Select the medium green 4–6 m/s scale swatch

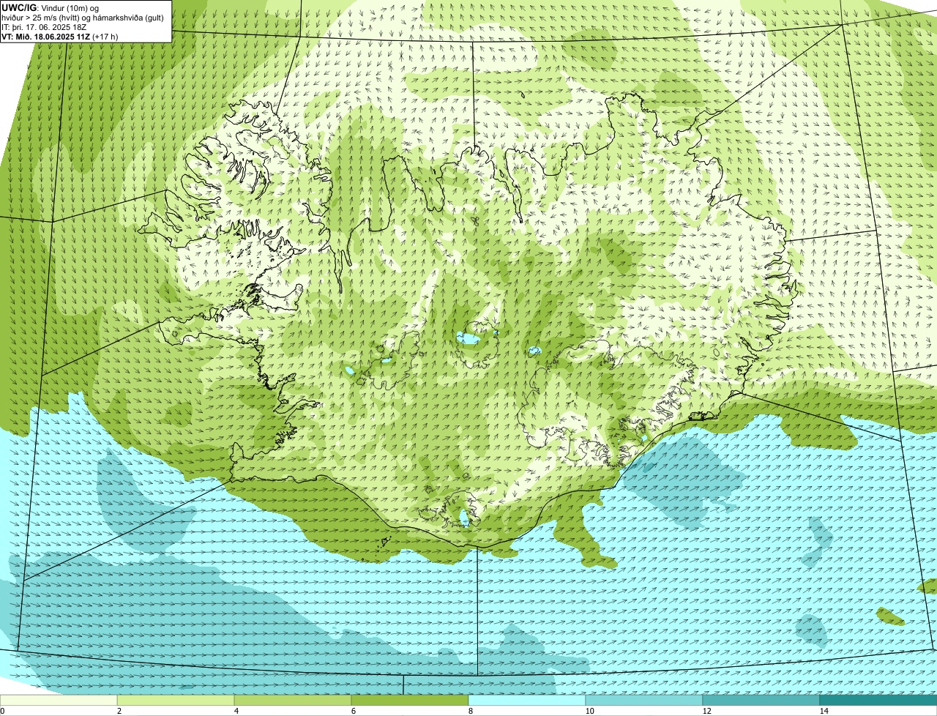[x=293, y=701]
